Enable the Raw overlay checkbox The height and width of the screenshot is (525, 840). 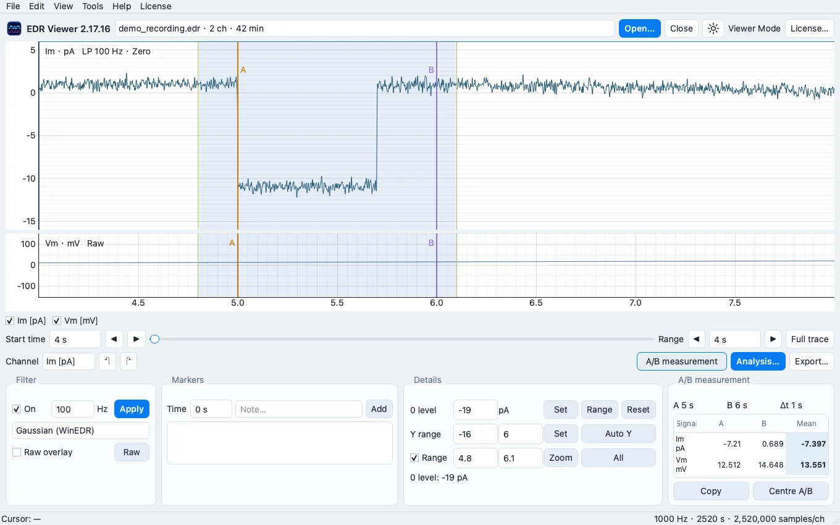pyautogui.click(x=17, y=452)
